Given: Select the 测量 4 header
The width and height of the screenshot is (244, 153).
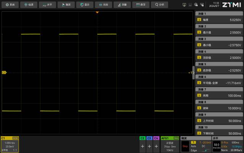Looking at the screenshot, I should coord(219,52).
